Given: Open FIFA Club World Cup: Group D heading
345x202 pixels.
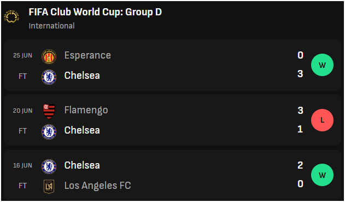Looking at the screenshot, I should pos(95,12).
